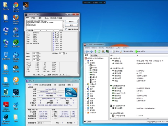The width and height of the screenshot is (168, 126).
Task: Click AIDA64 green monitor diagnostics icon
Action: (107, 52)
